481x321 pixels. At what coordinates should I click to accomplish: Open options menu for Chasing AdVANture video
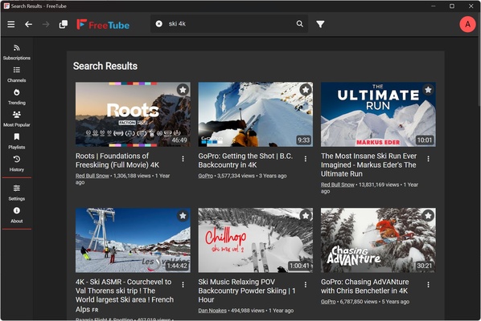pyautogui.click(x=428, y=285)
